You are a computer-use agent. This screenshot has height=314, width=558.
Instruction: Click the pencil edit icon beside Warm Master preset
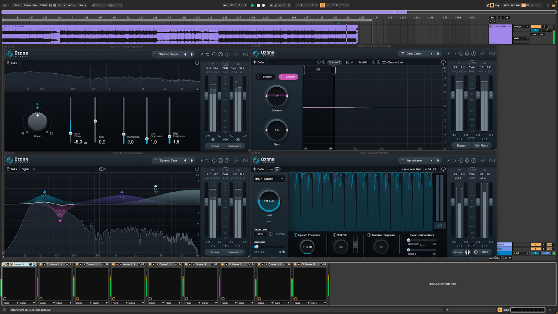[448, 160]
